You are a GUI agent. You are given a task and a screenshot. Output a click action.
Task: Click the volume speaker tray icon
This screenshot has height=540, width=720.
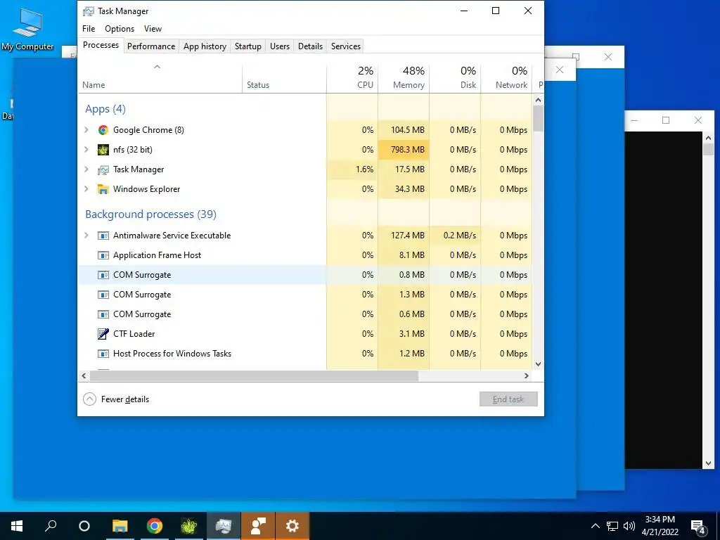coord(629,526)
